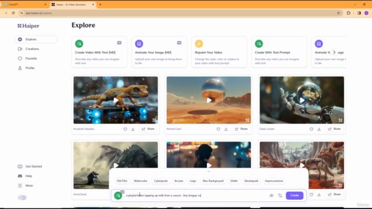The width and height of the screenshot is (372, 209).
Task: Toggle the theme switch in sidebar
Action: pos(22,197)
